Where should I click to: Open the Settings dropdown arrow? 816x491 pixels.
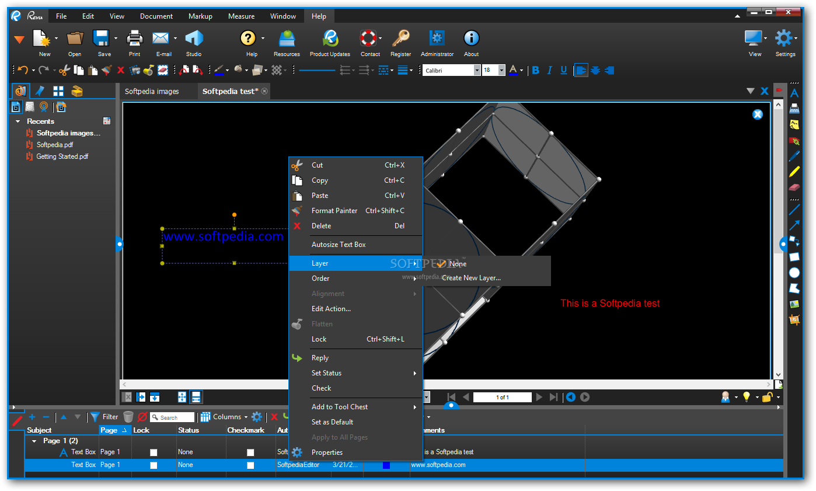pyautogui.click(x=796, y=39)
